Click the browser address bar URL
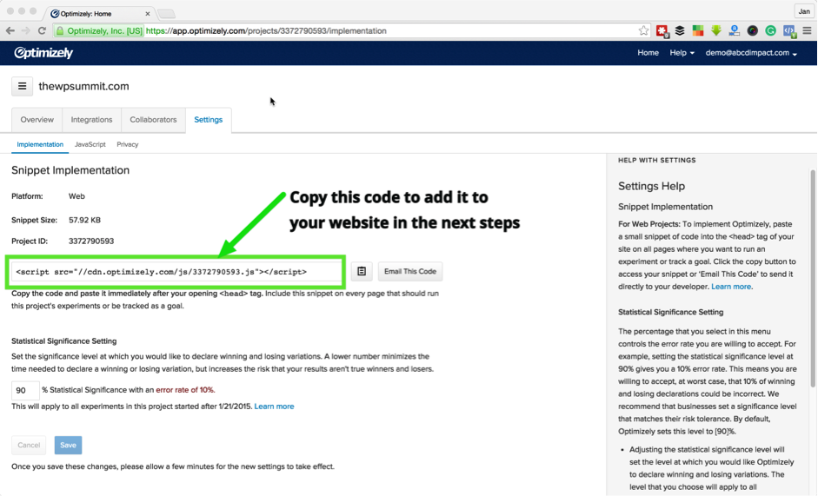Image resolution: width=818 pixels, height=496 pixels. [x=266, y=30]
